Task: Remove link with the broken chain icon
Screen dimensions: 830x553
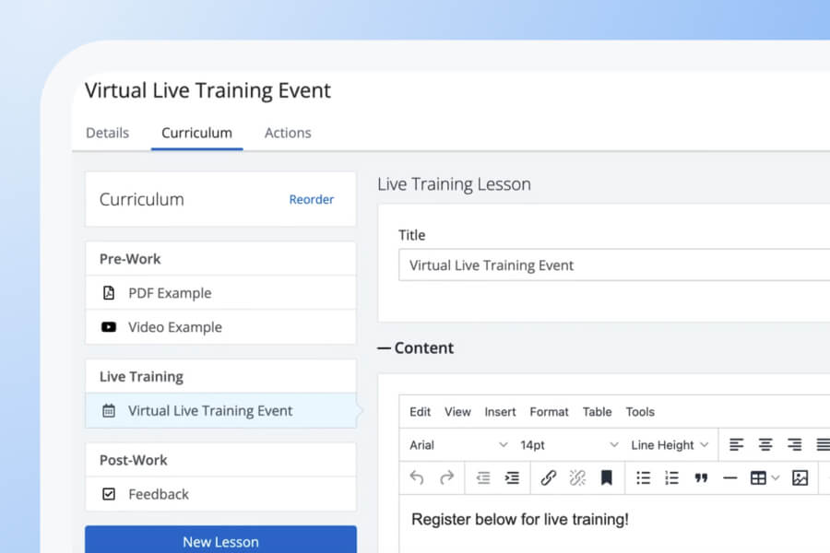Action: click(x=577, y=477)
